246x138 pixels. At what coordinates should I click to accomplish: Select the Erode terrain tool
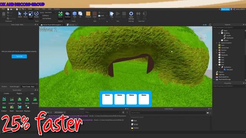pyautogui.click(x=27, y=100)
